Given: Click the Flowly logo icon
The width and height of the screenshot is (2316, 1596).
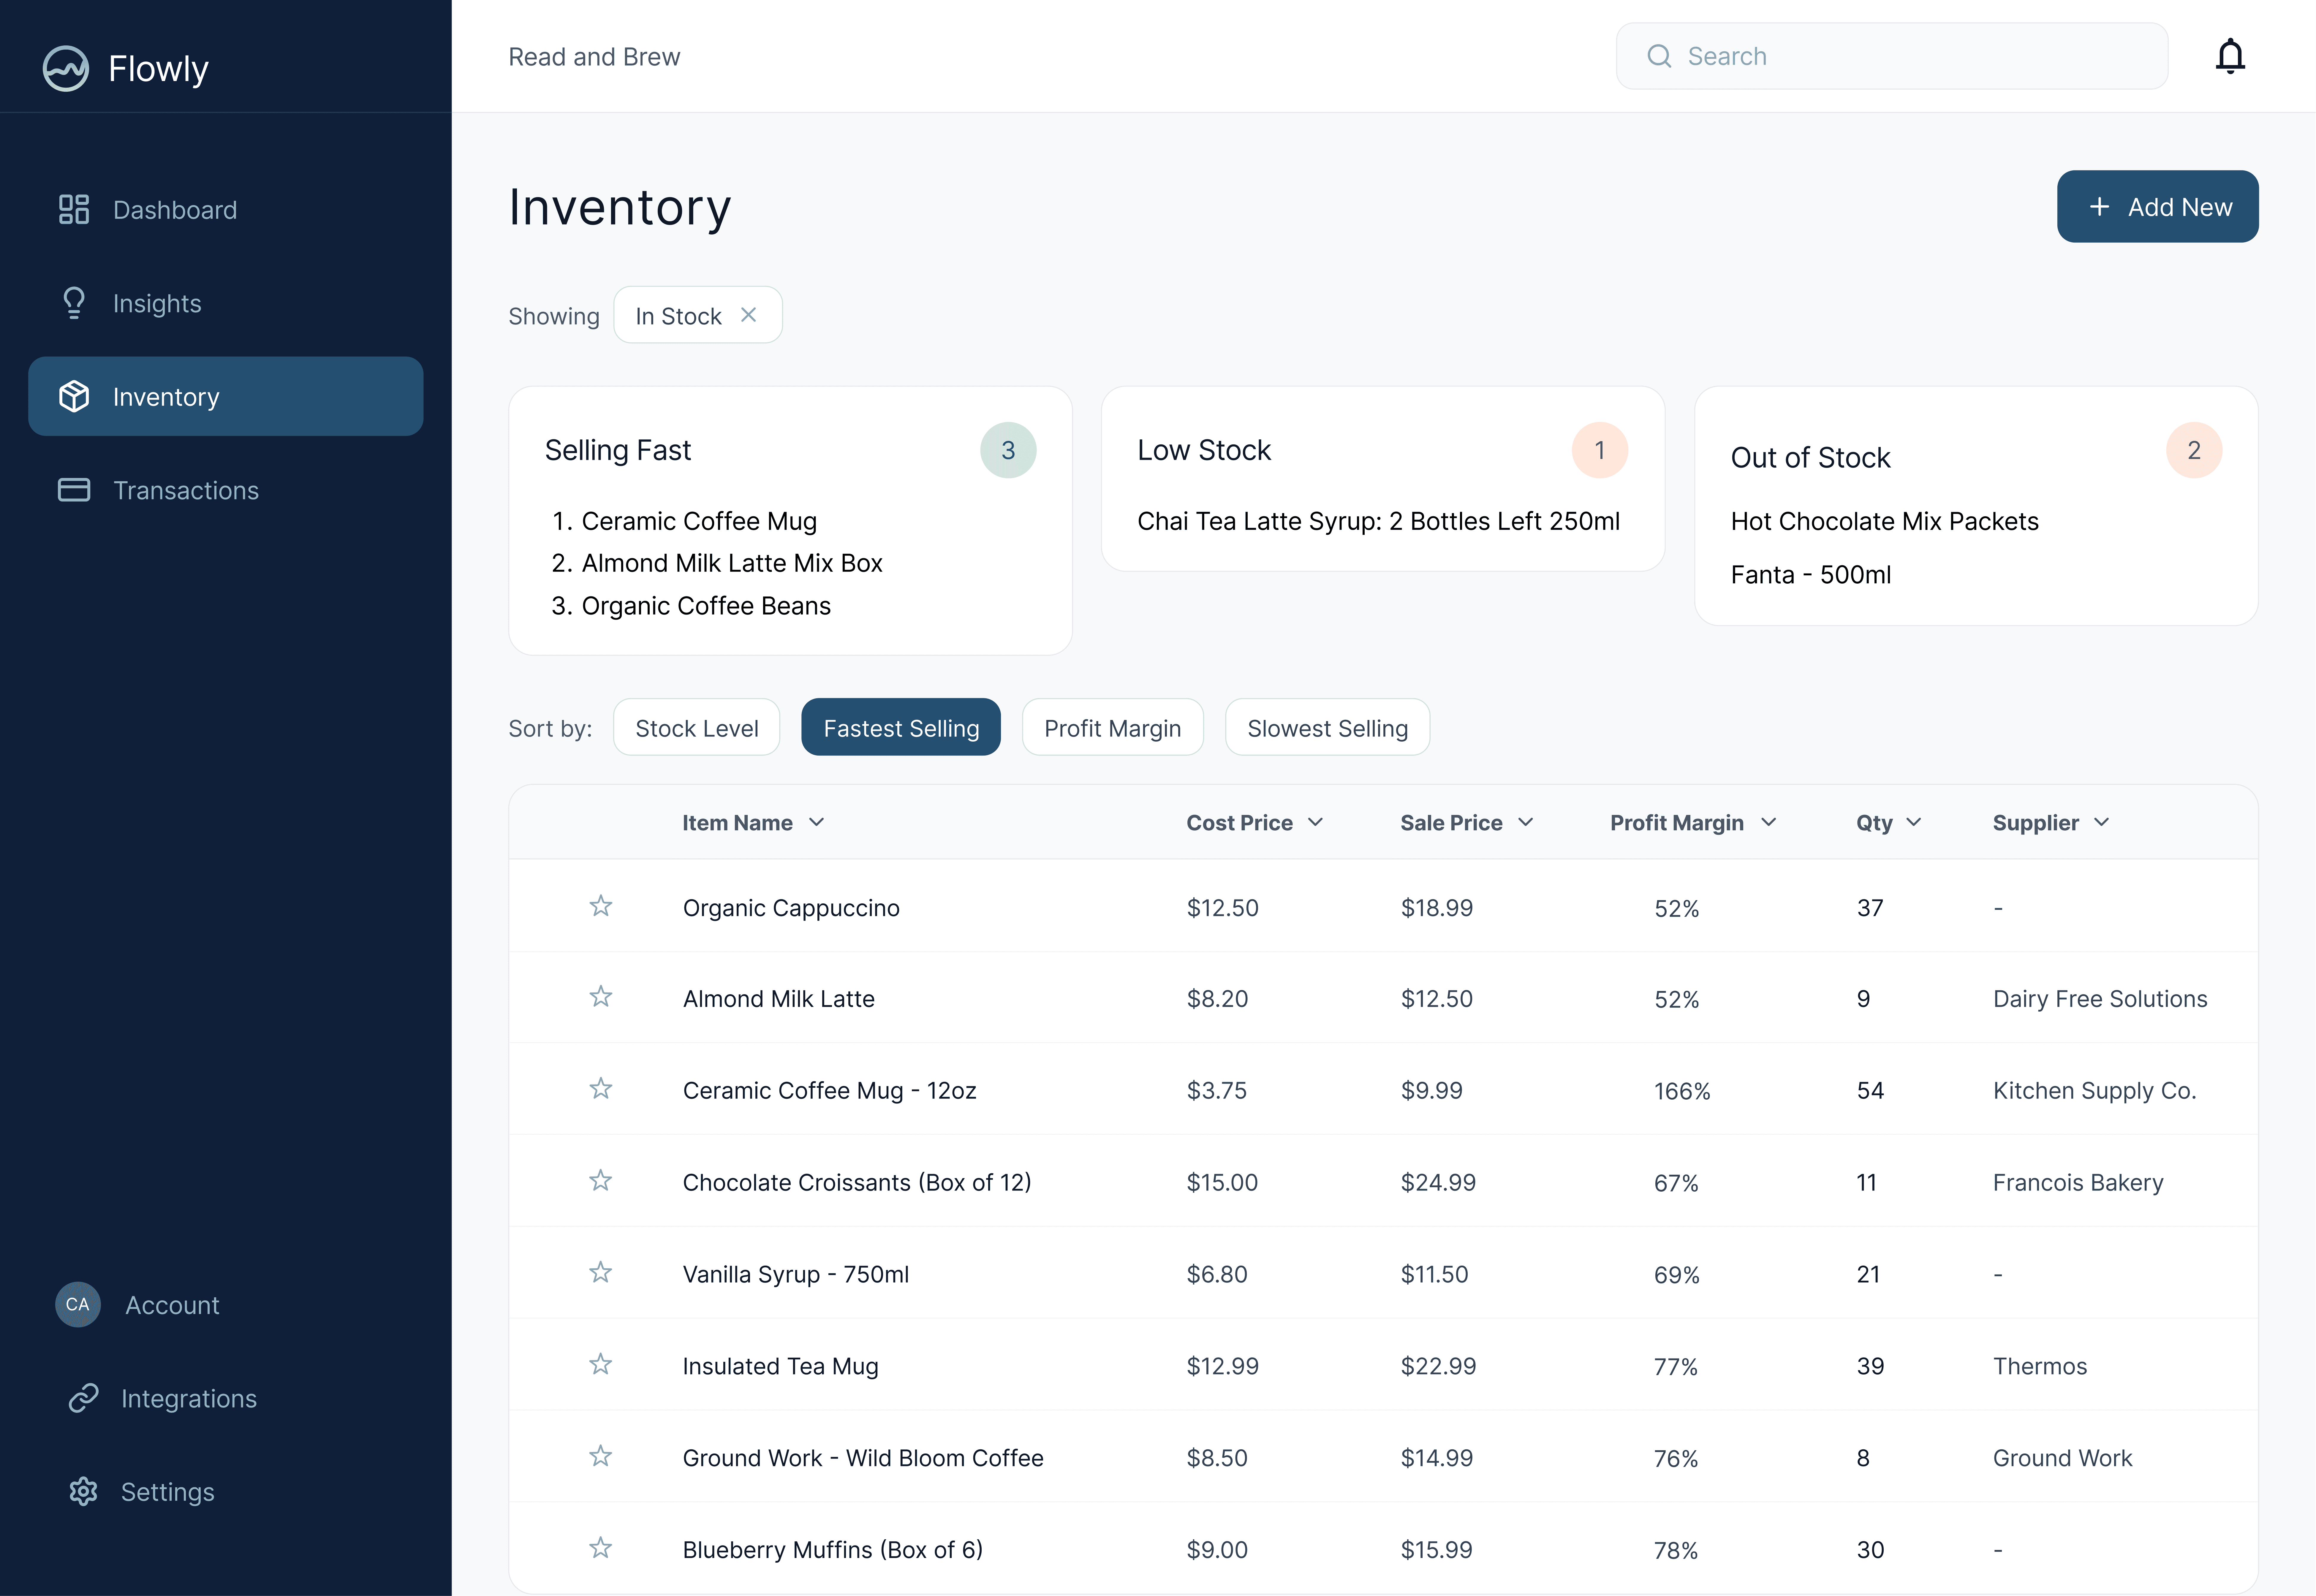Looking at the screenshot, I should pos(66,68).
